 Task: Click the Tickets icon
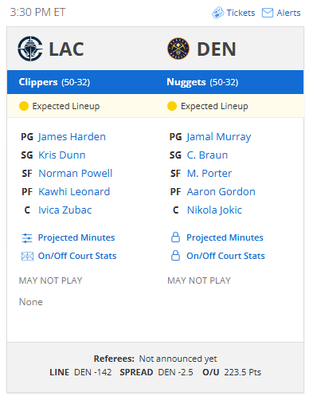click(x=217, y=13)
